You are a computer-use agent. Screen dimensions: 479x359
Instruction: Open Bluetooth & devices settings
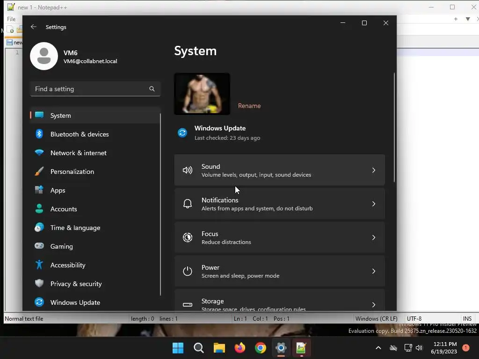tap(94, 134)
